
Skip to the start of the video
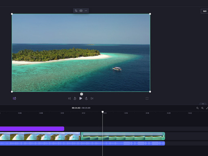(x=69, y=98)
